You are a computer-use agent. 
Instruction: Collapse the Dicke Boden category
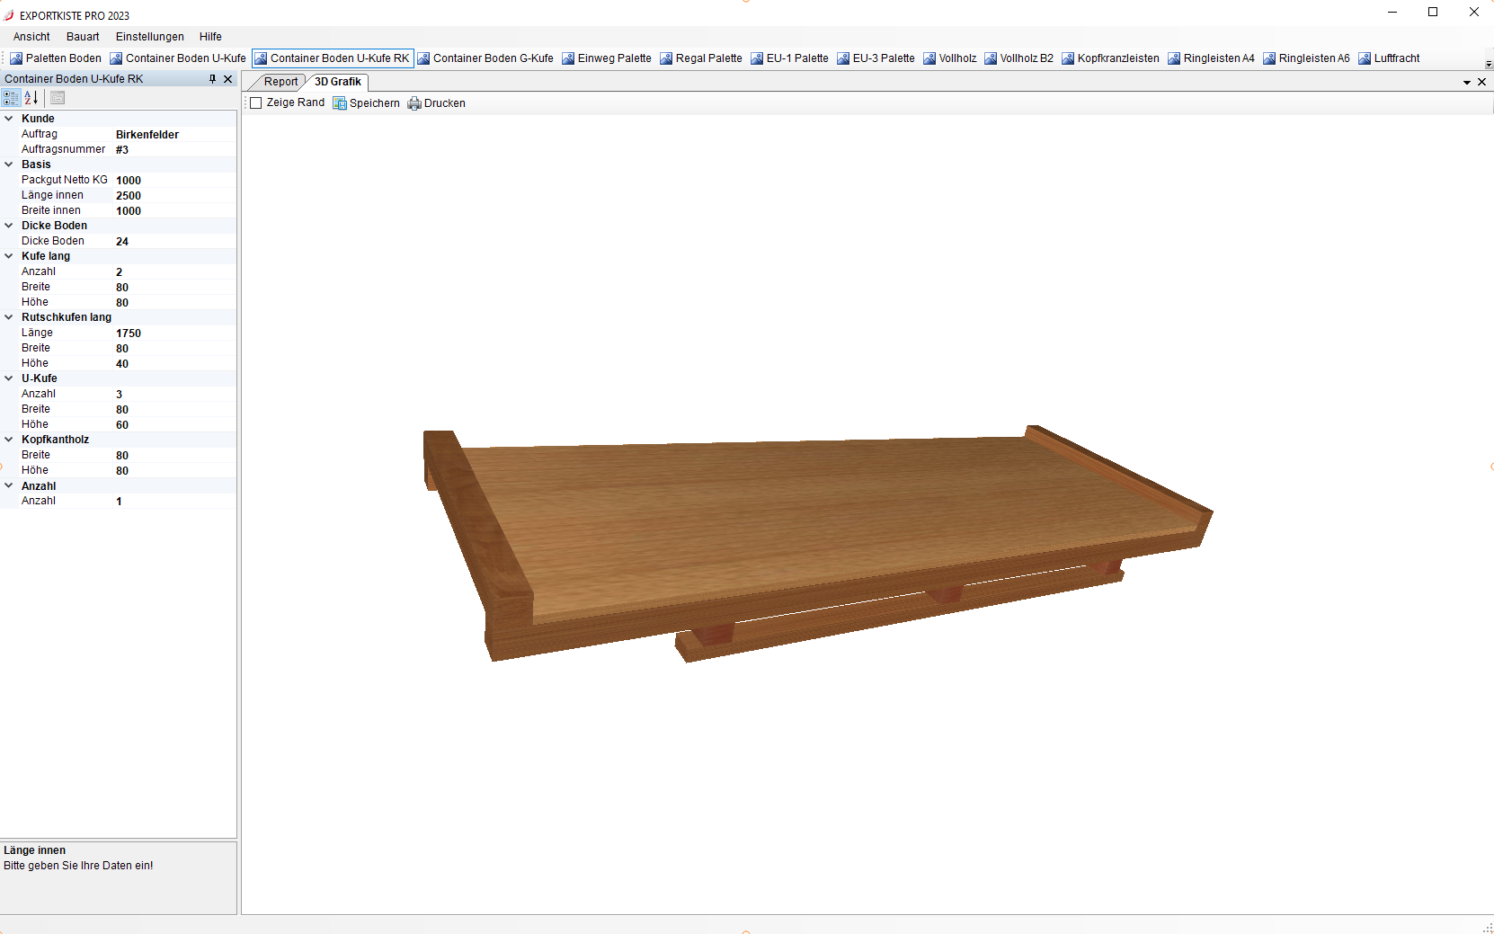(9, 226)
